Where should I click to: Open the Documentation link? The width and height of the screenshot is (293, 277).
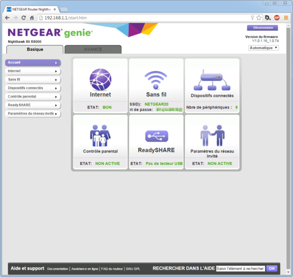click(58, 269)
